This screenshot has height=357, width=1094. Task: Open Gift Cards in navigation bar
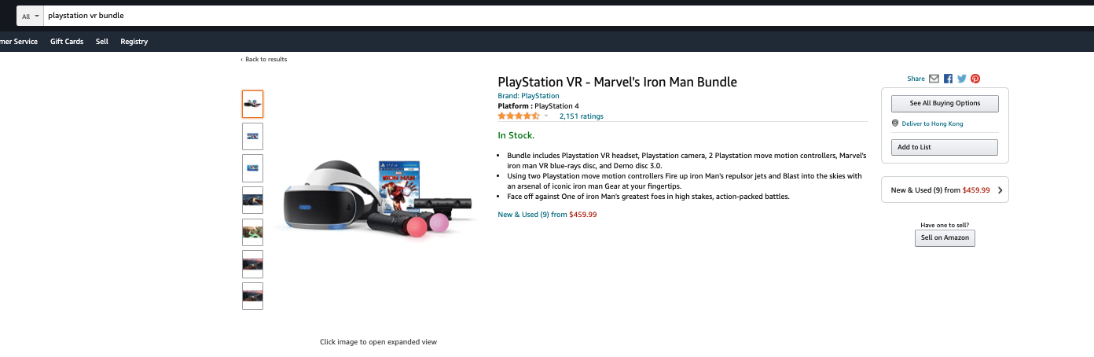[x=67, y=42]
